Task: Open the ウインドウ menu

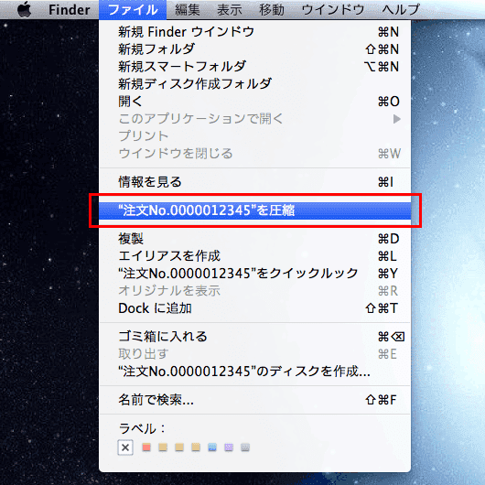Action: pyautogui.click(x=333, y=9)
